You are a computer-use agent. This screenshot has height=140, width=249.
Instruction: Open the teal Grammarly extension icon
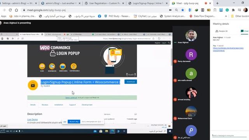point(227,10)
